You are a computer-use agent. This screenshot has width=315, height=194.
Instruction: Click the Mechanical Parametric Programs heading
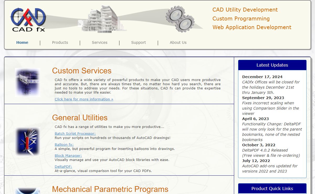(x=110, y=189)
